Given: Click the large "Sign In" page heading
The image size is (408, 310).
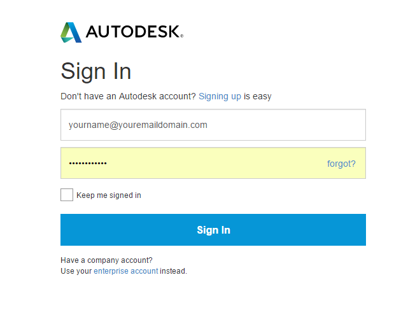Looking at the screenshot, I should 96,71.
